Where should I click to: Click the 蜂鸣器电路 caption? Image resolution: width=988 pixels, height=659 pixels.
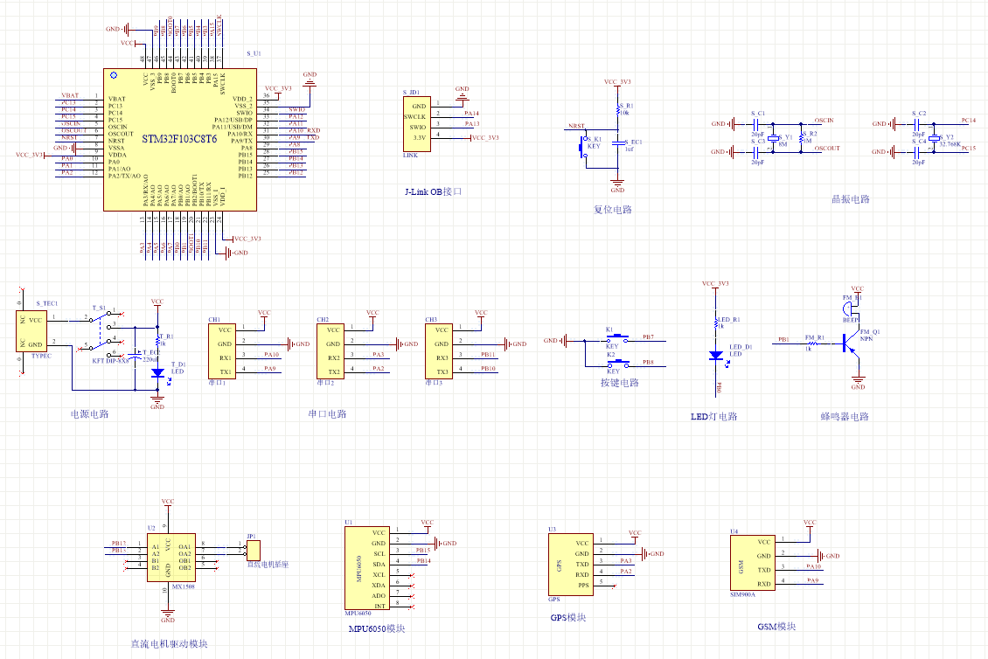pyautogui.click(x=845, y=416)
